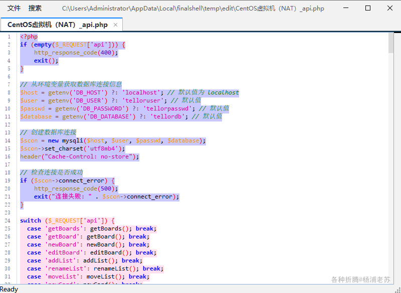Click 'http_response_code(400);' code line
The width and height of the screenshot is (401, 293).
(x=76, y=52)
